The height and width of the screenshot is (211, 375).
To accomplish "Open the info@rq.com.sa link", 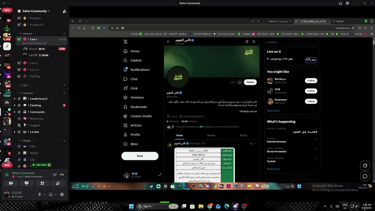I will click(248, 111).
